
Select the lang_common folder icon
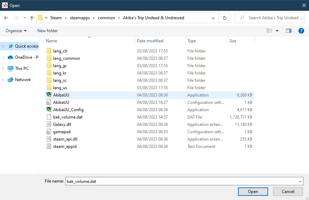click(49, 58)
